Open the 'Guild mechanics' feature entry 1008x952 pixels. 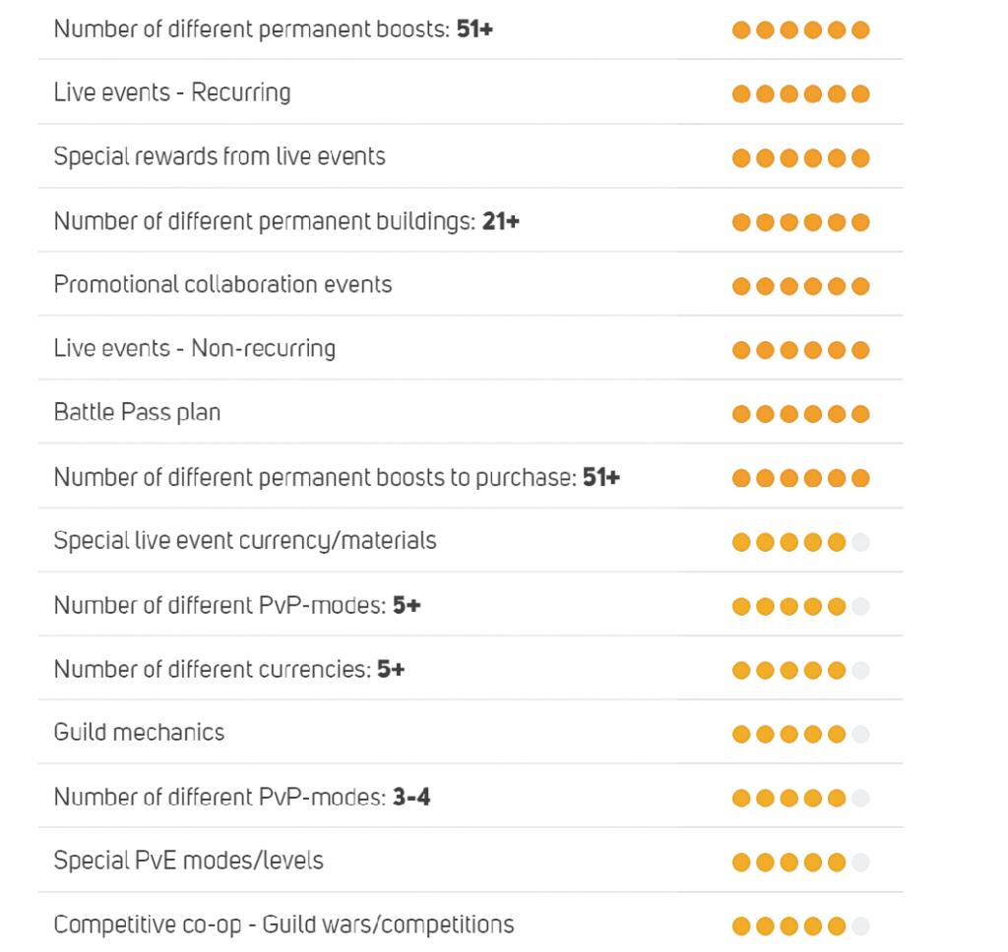click(139, 732)
